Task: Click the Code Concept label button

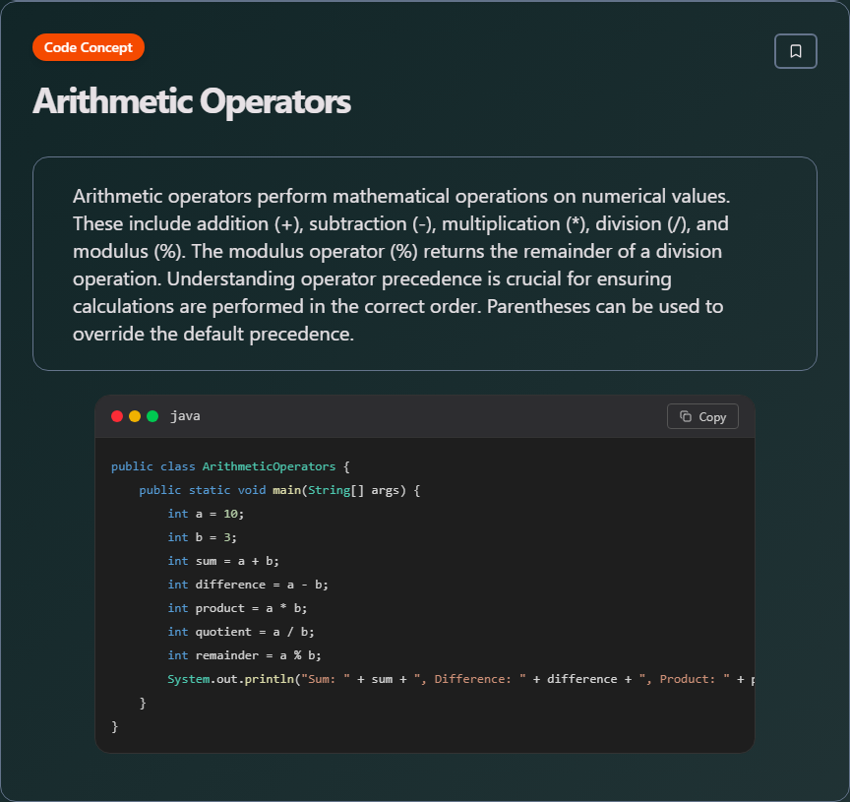Action: [x=88, y=46]
